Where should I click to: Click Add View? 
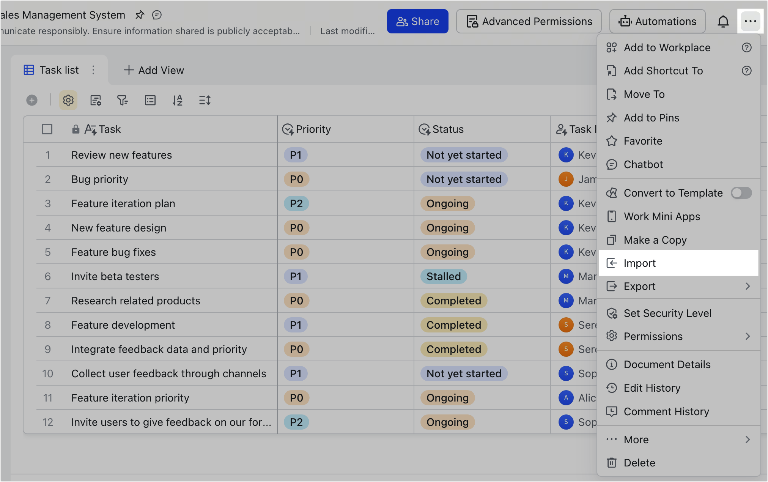[154, 70]
